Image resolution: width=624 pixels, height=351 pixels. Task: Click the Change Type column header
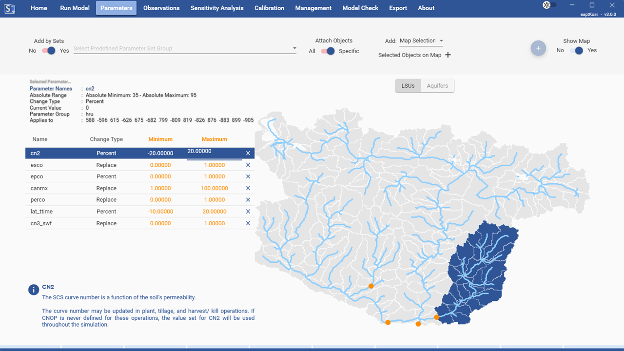pyautogui.click(x=106, y=139)
